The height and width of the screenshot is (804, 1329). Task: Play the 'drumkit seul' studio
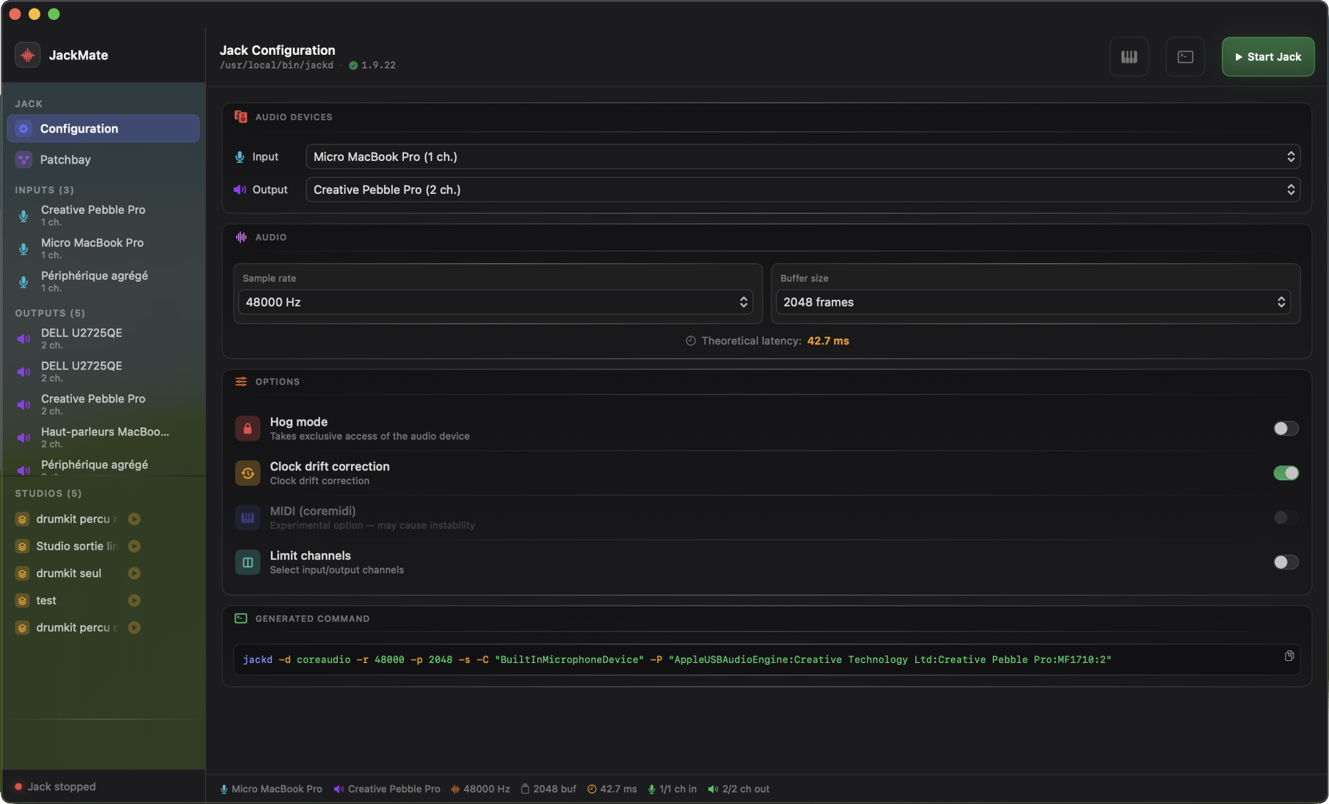[134, 573]
